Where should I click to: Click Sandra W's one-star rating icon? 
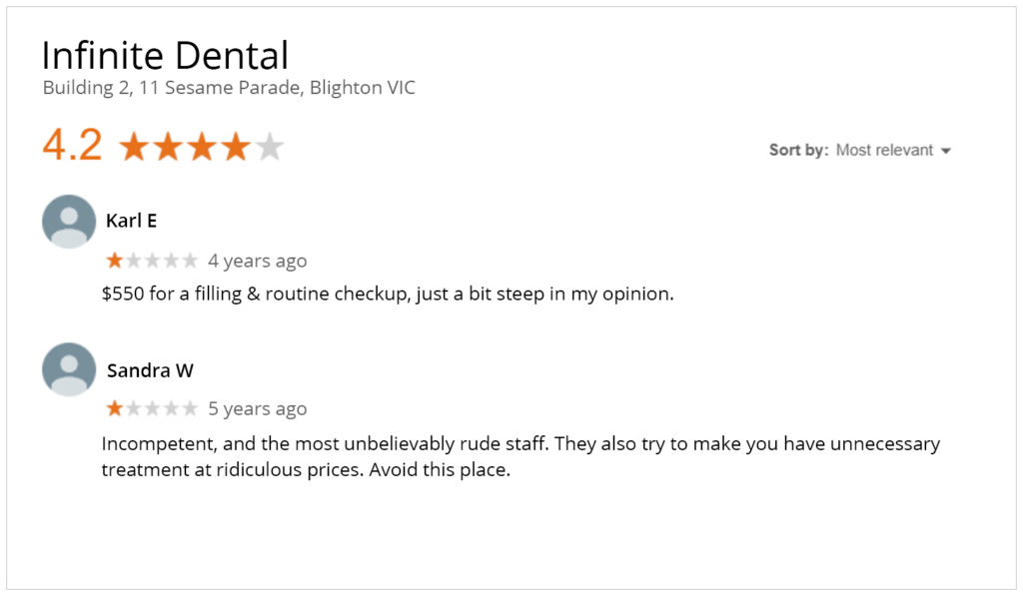tap(115, 408)
